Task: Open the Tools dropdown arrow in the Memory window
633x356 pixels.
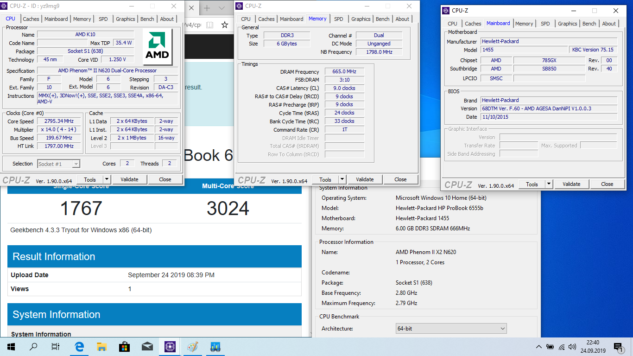Action: (x=342, y=179)
